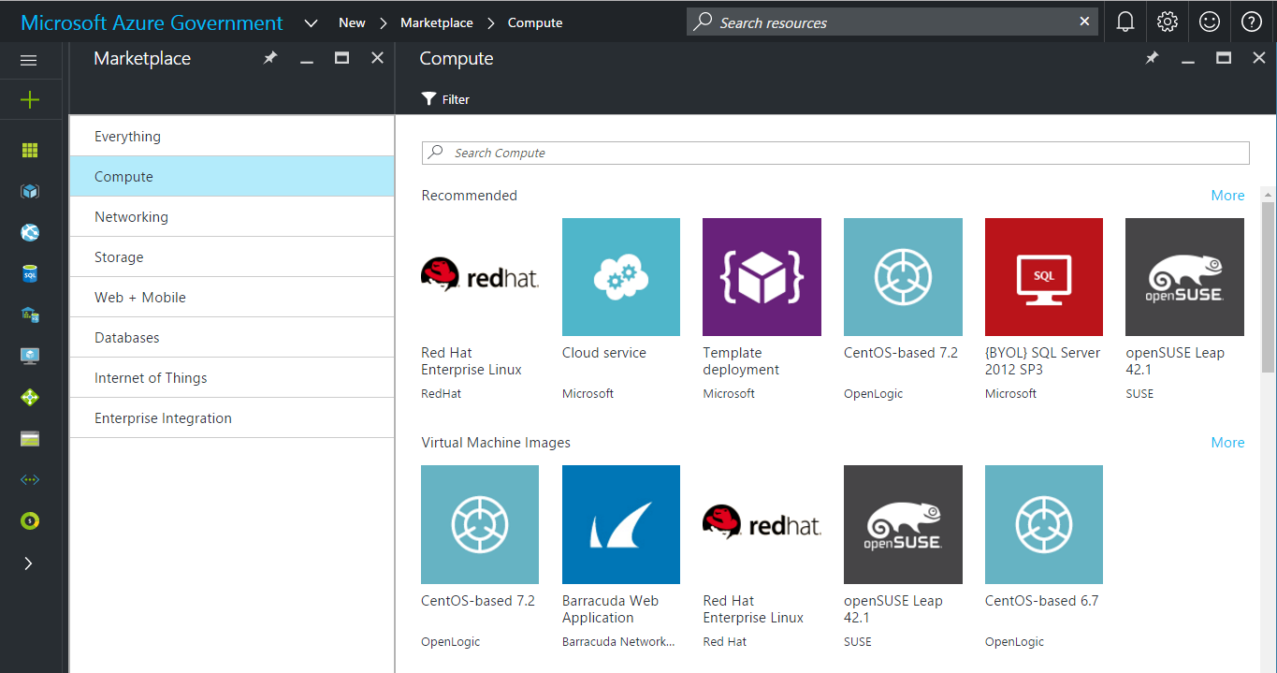This screenshot has width=1277, height=673.
Task: Open the Filter option on Compute blade
Action: (444, 98)
